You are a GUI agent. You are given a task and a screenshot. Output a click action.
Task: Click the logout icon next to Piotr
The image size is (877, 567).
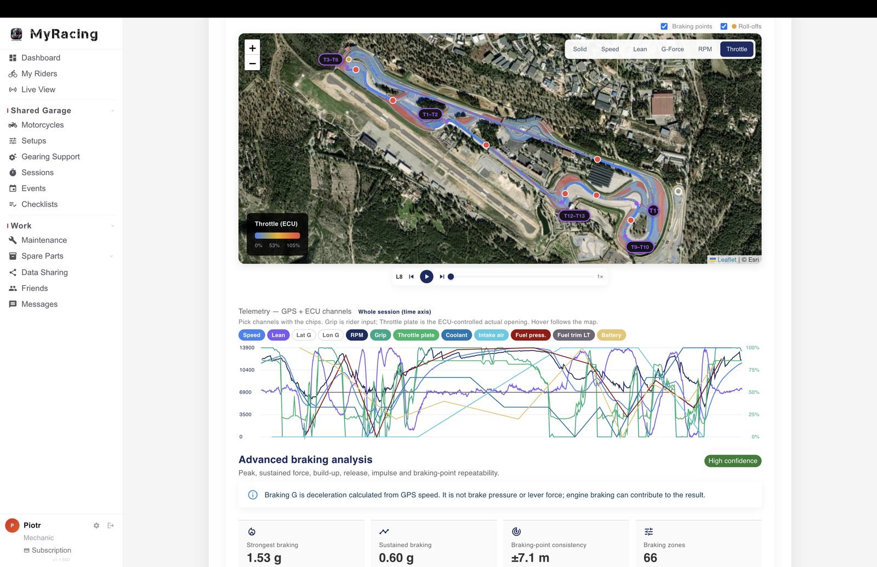pyautogui.click(x=111, y=525)
